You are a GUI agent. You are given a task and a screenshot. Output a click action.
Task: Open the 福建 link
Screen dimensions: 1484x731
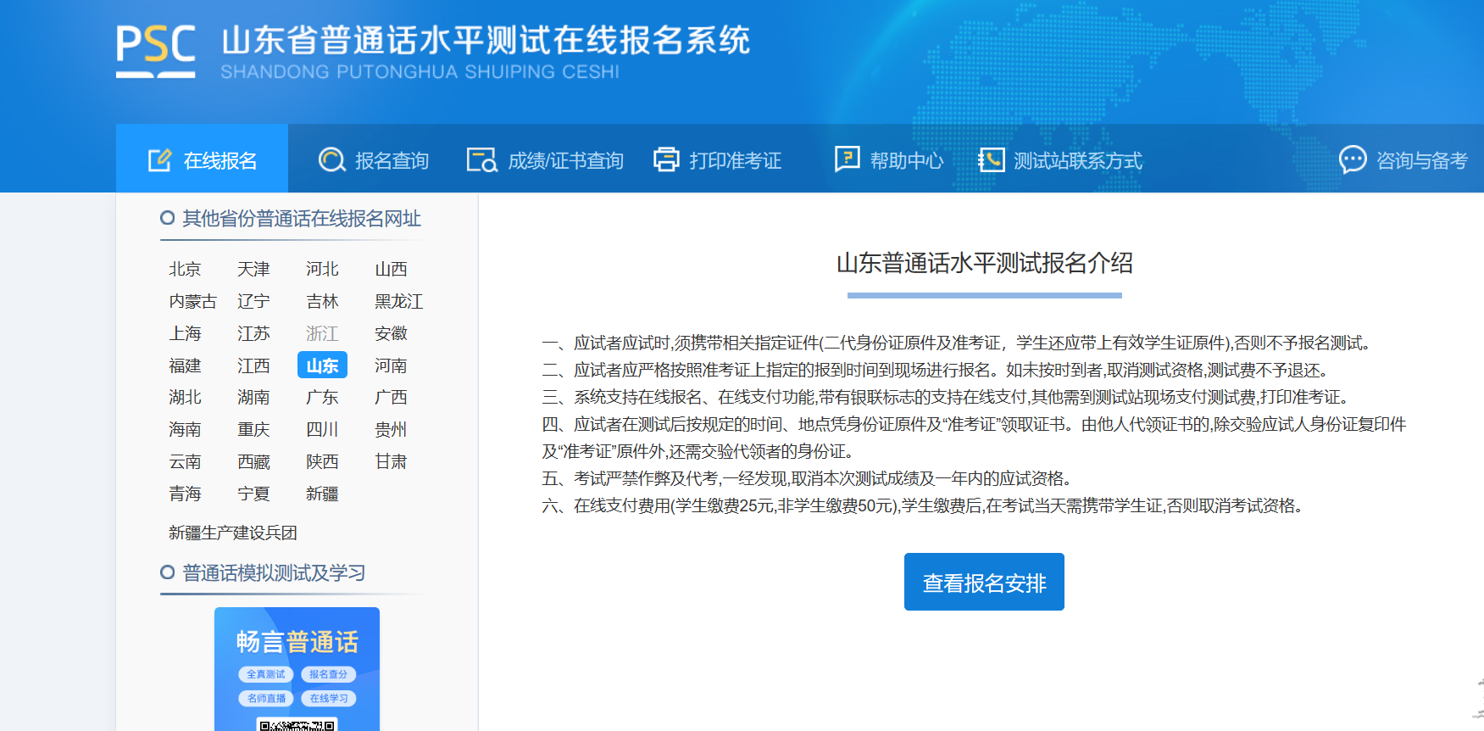click(185, 365)
